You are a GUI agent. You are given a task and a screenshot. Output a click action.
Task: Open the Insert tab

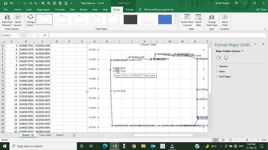click(29, 10)
